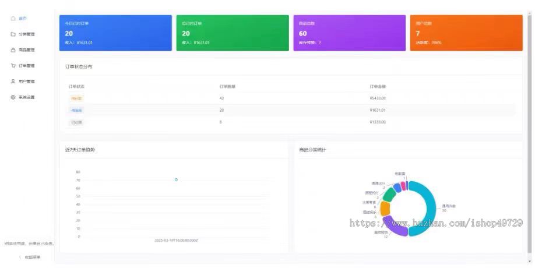Open the folder icon for 分类管理
Image resolution: width=535 pixels, height=268 pixels.
[x=13, y=34]
